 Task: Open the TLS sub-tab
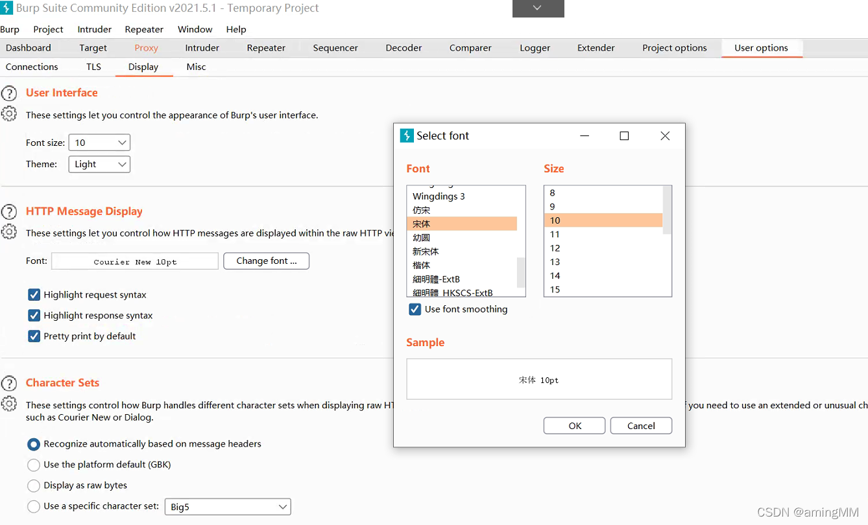coord(93,67)
